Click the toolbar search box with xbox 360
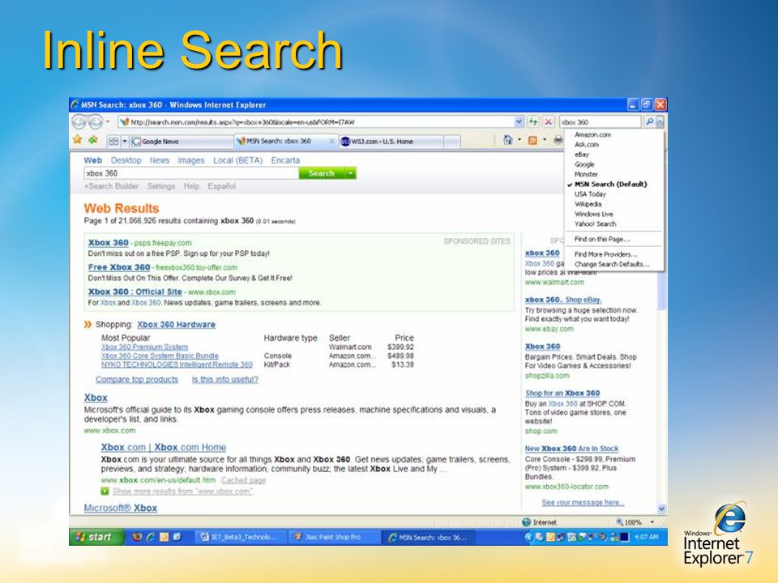778x583 pixels. [x=601, y=121]
